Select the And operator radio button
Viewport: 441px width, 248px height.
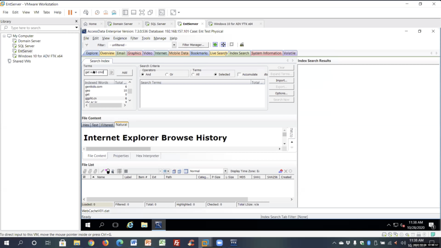tap(143, 74)
